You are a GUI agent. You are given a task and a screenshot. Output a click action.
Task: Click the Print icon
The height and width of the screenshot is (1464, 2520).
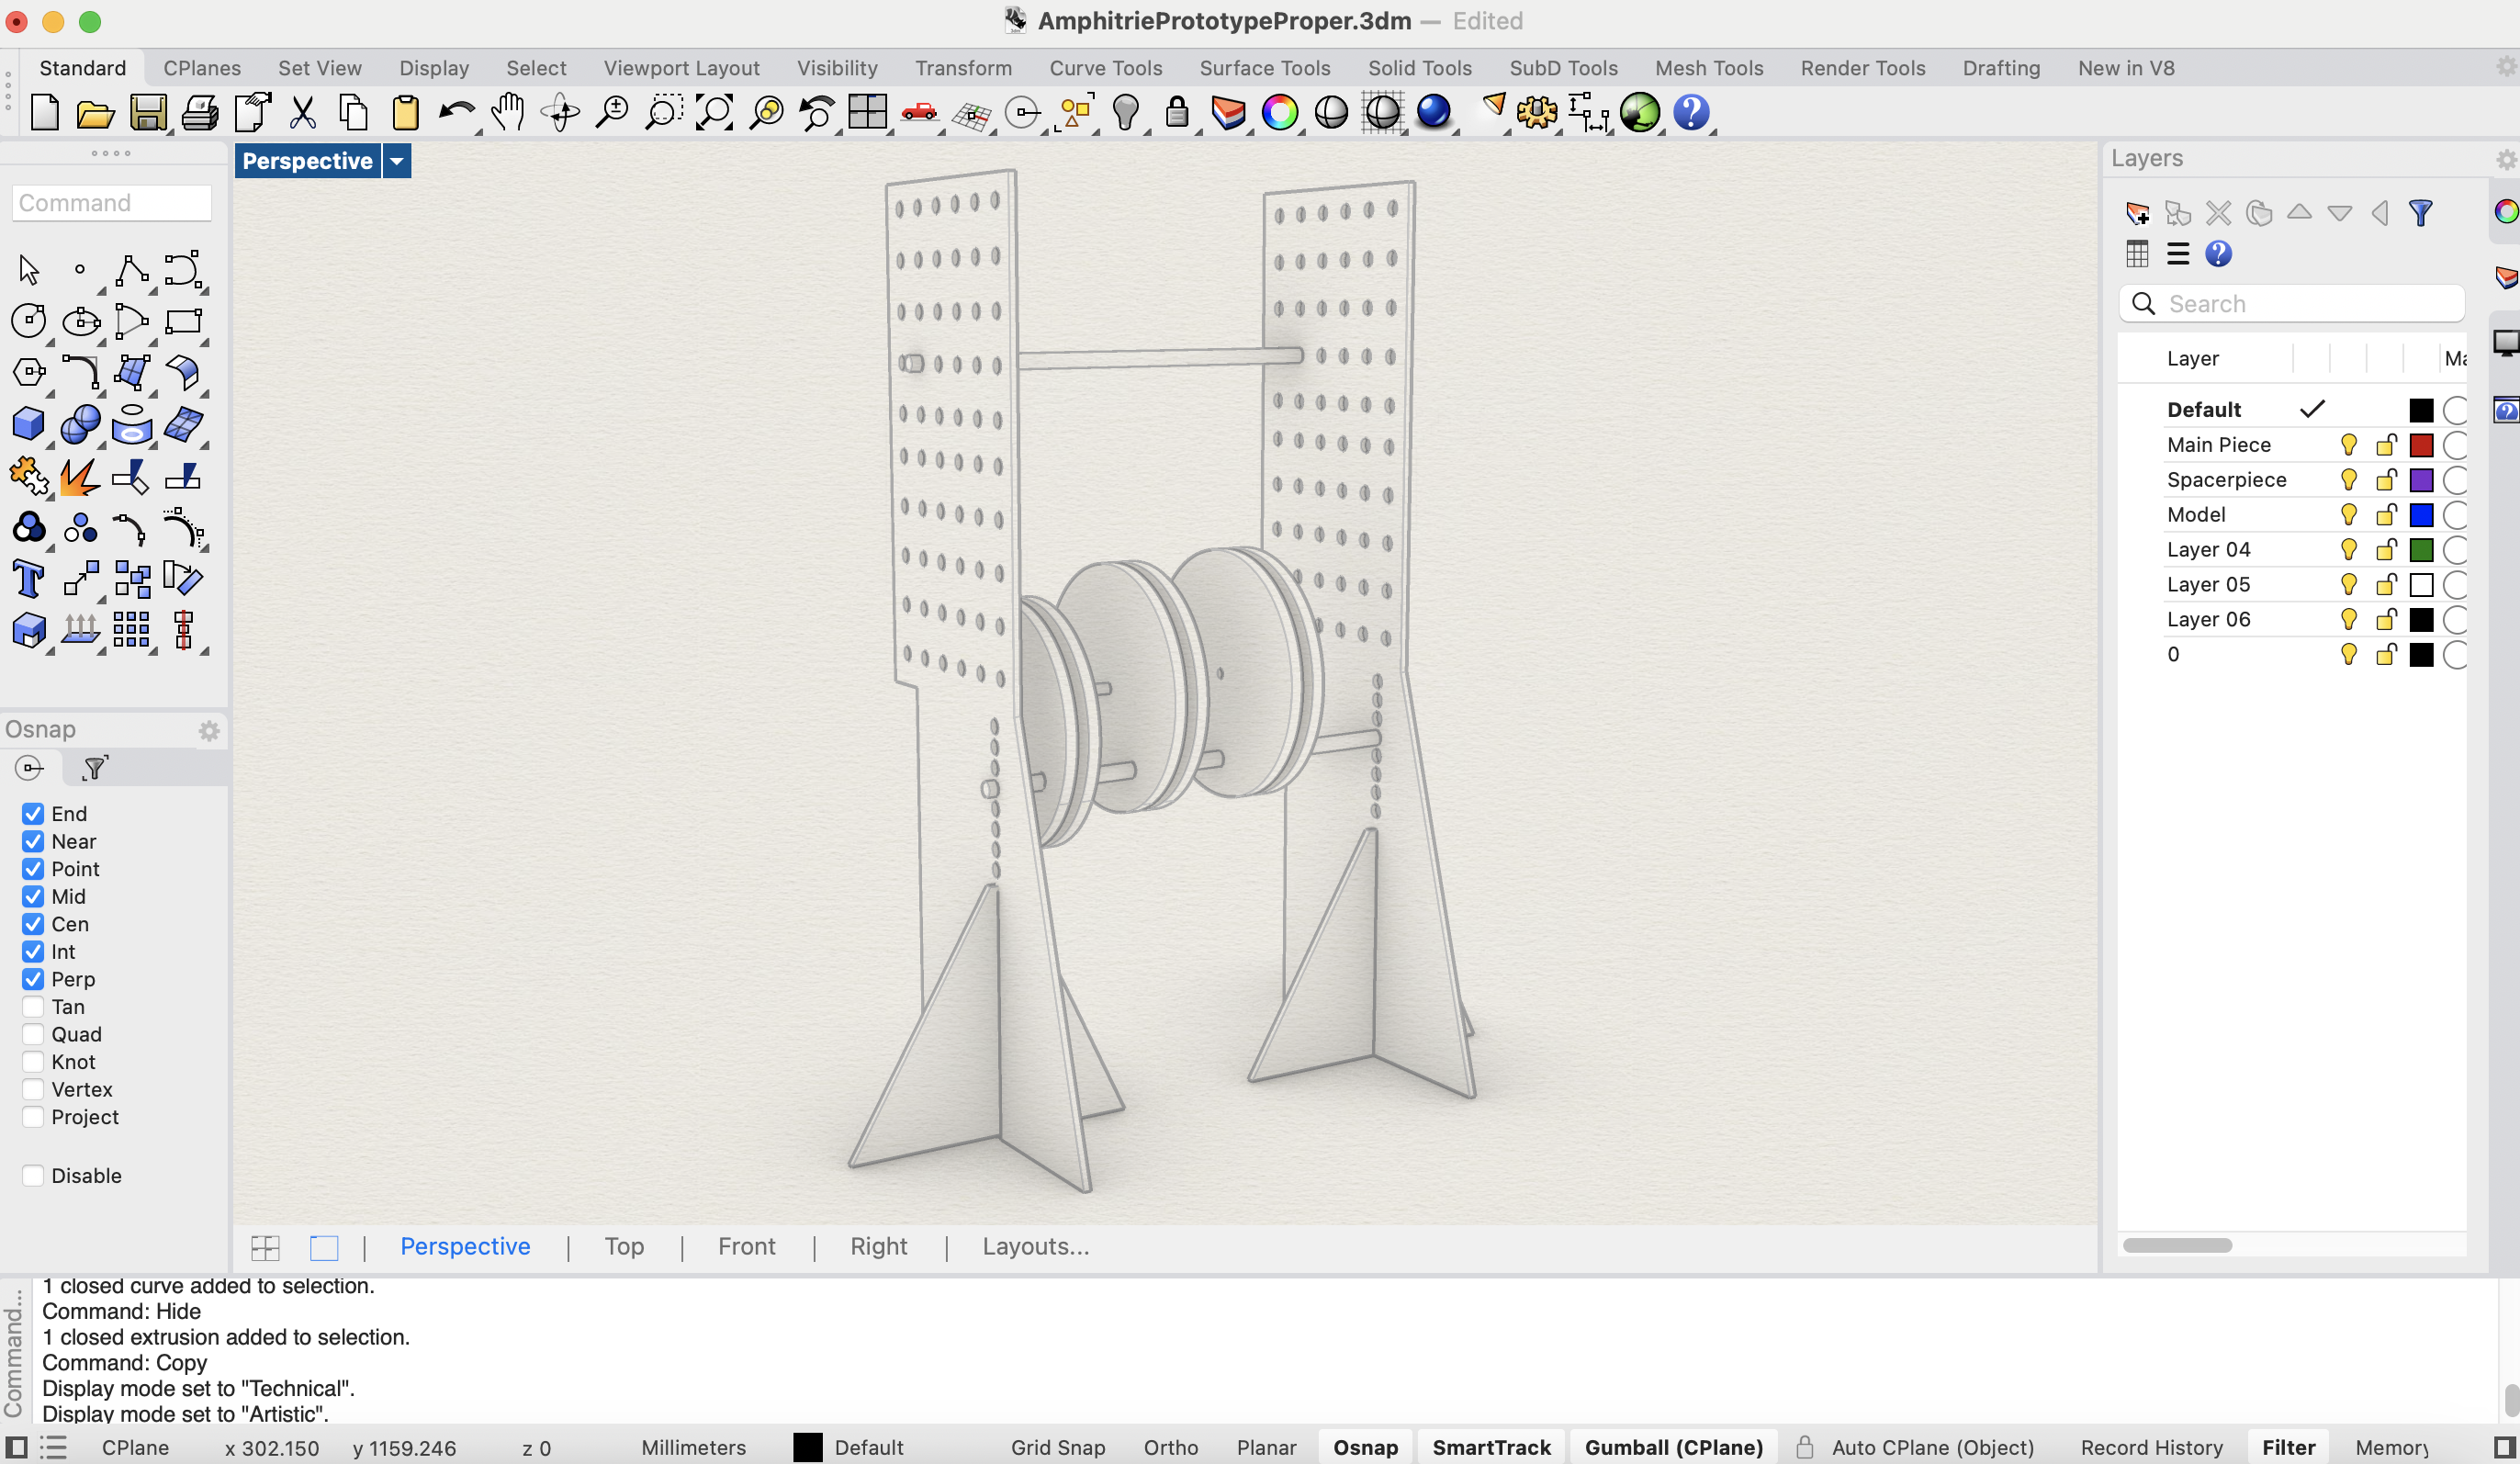coord(199,113)
